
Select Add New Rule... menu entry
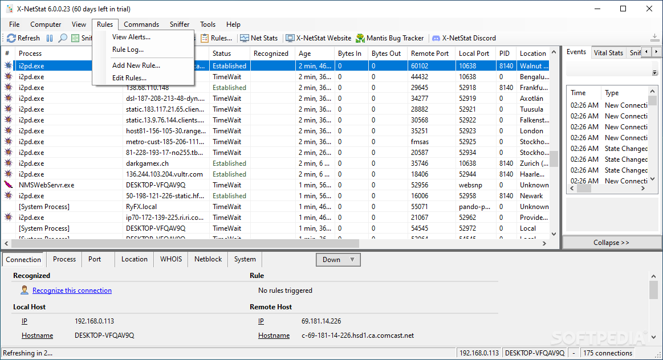click(x=136, y=66)
